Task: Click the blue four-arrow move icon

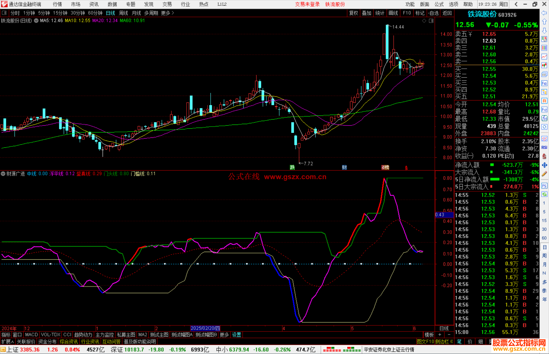Action: pos(544,165)
